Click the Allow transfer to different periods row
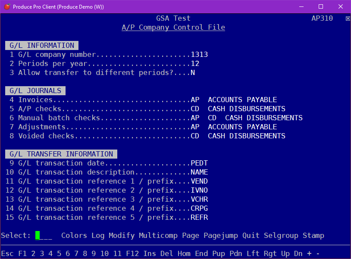The height and width of the screenshot is (259, 351). pyautogui.click(x=102, y=72)
